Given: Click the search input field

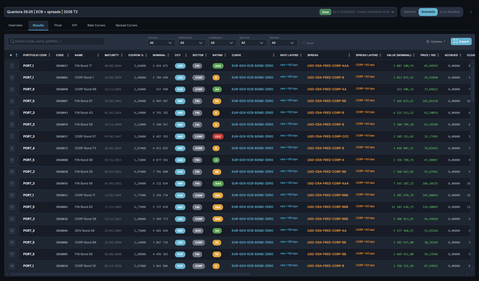Looking at the screenshot, I should (56, 41).
